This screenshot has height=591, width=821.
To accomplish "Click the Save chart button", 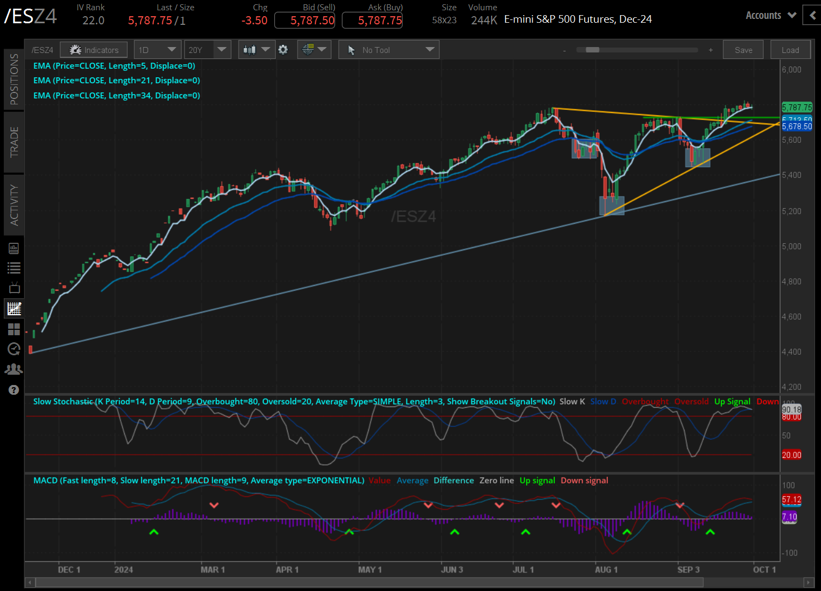I will tap(744, 50).
